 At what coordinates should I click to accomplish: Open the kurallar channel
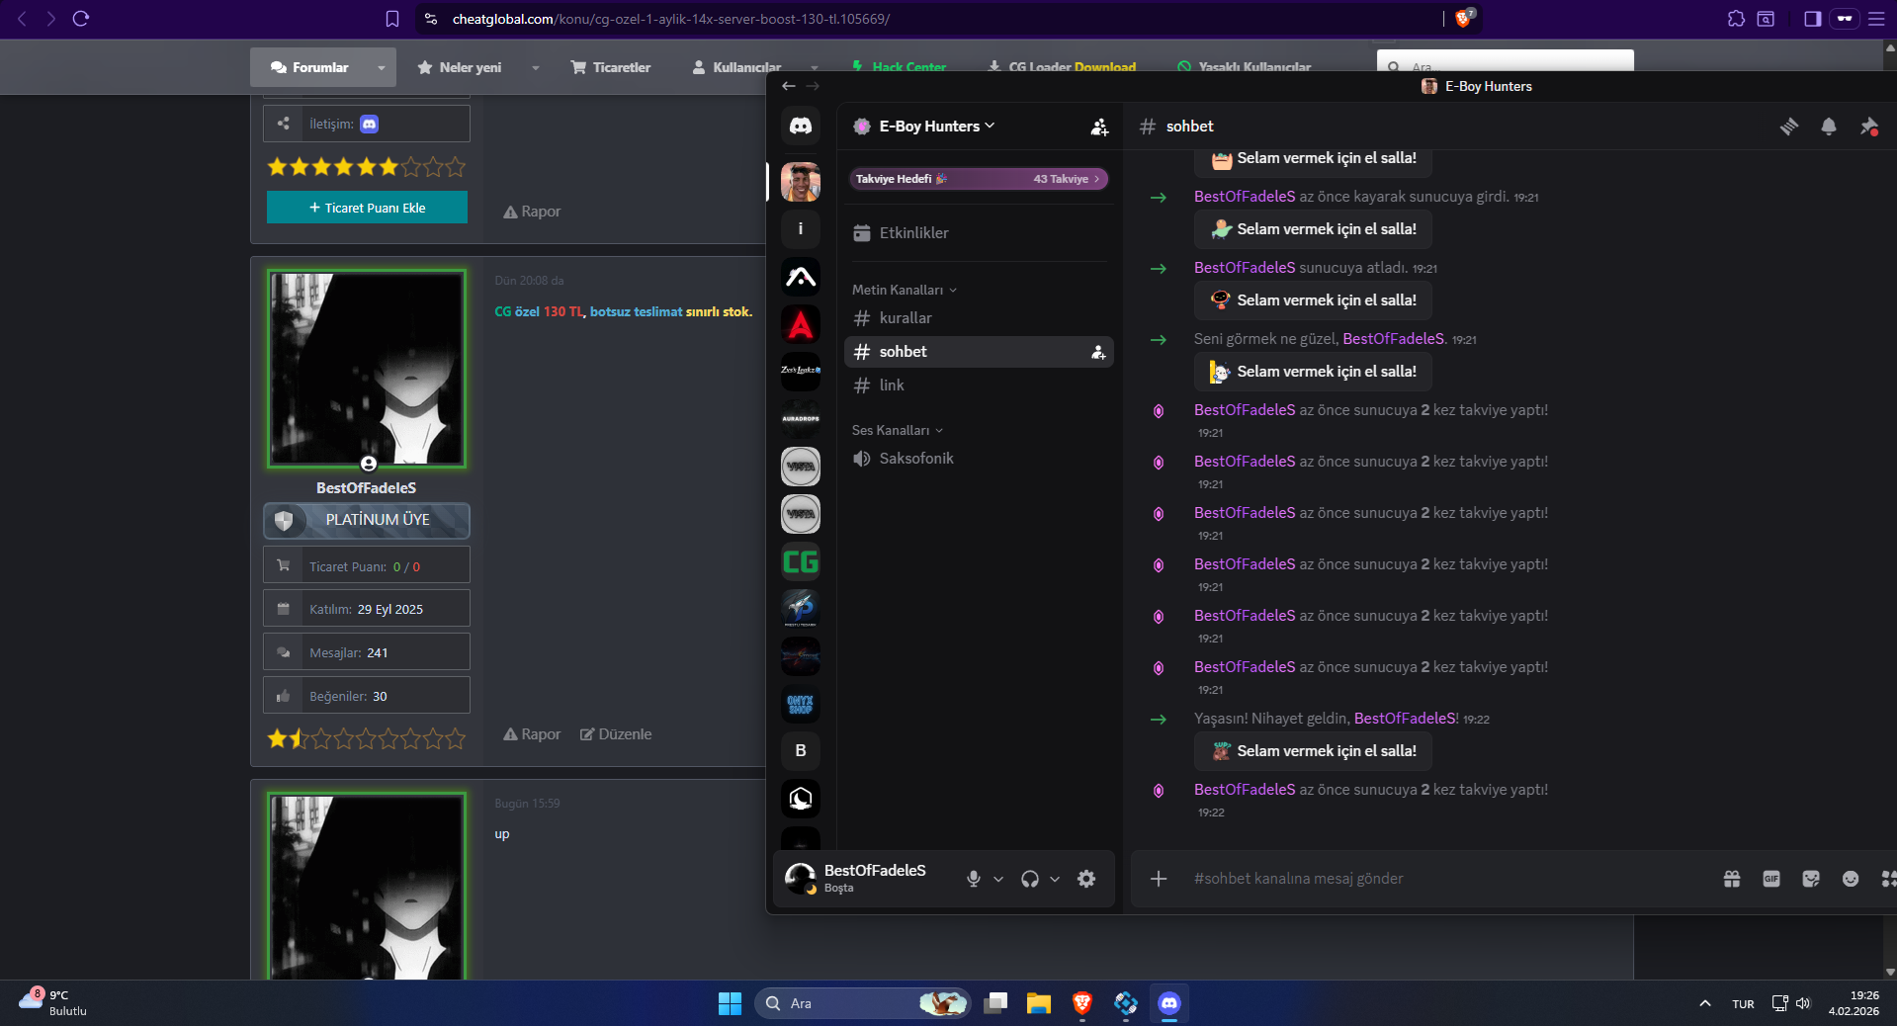(979, 318)
